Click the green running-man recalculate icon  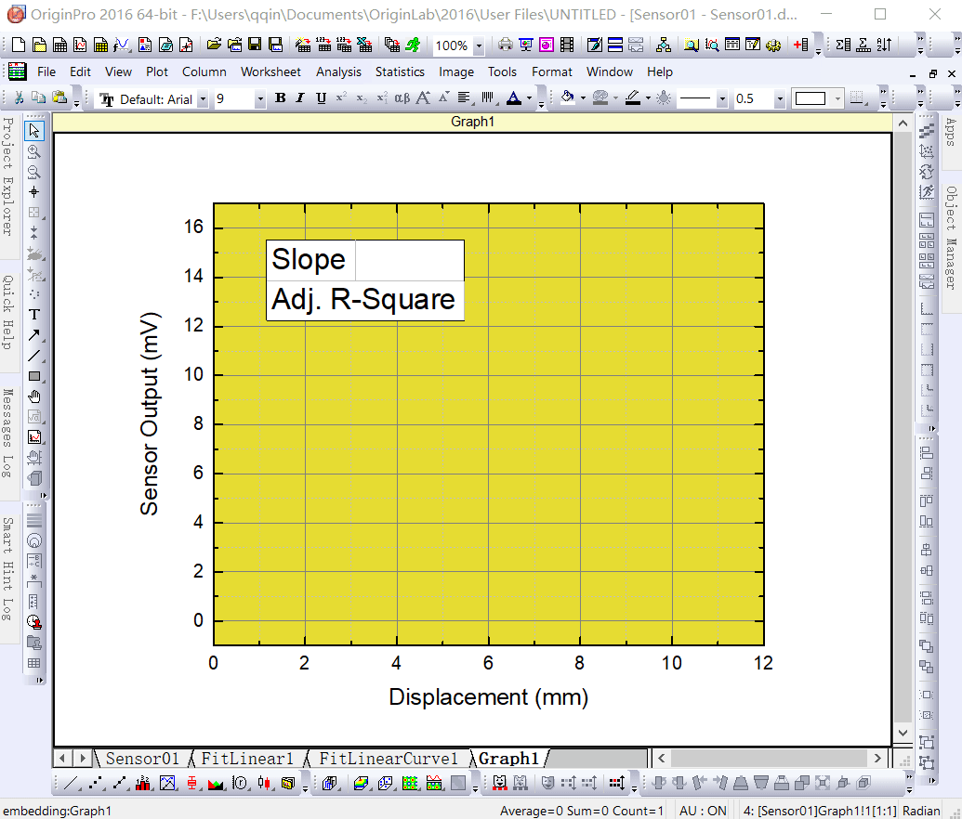pos(413,45)
